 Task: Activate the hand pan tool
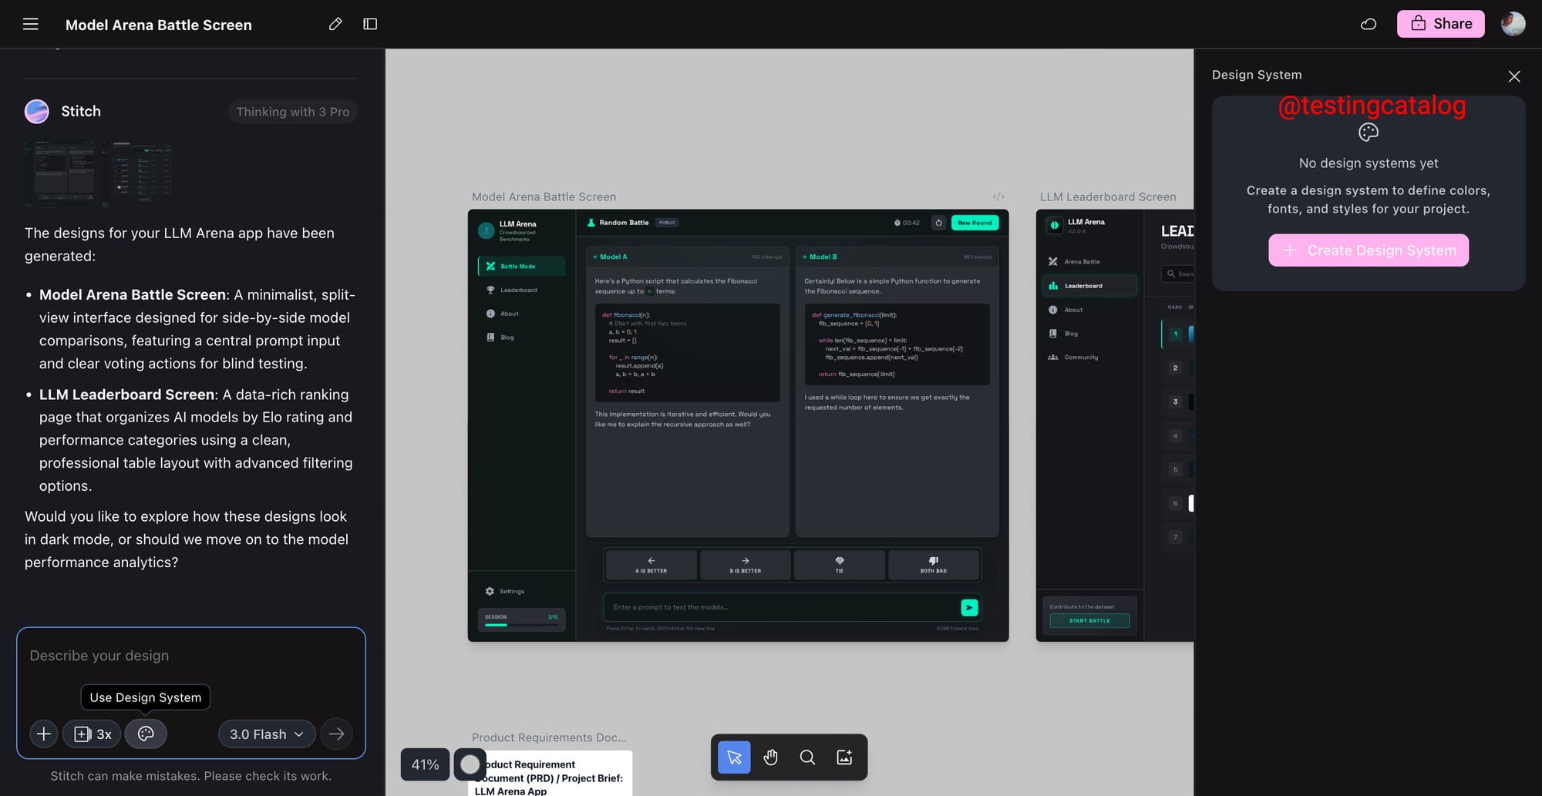(x=770, y=757)
